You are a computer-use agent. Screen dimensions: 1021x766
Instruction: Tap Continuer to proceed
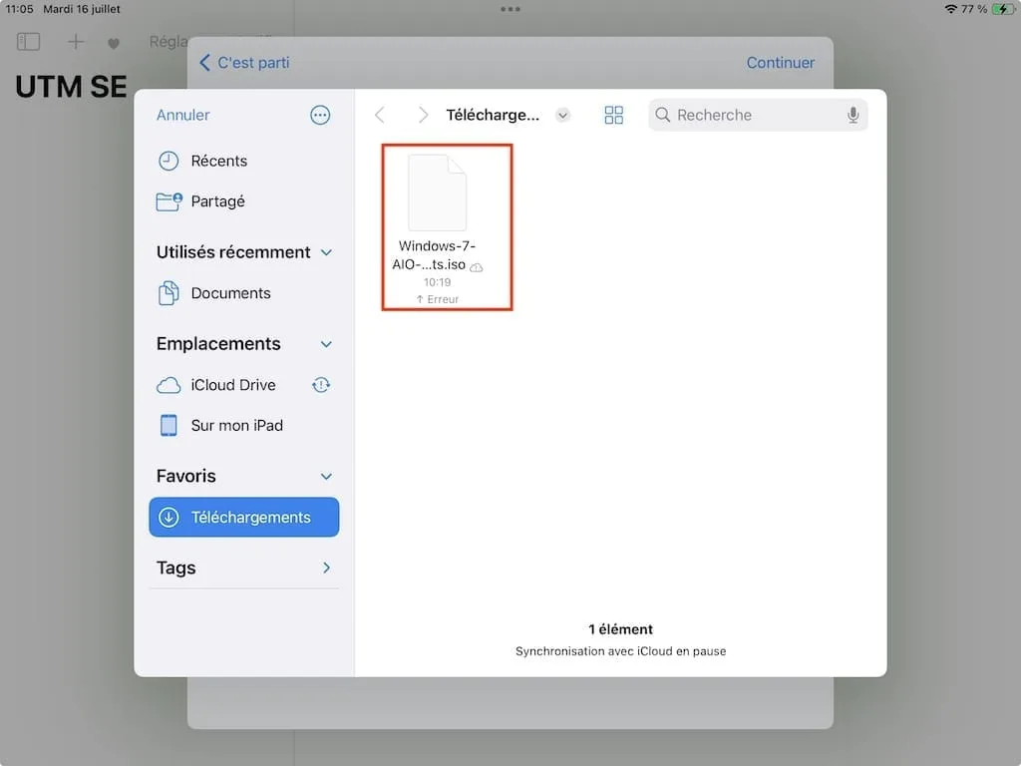point(781,62)
